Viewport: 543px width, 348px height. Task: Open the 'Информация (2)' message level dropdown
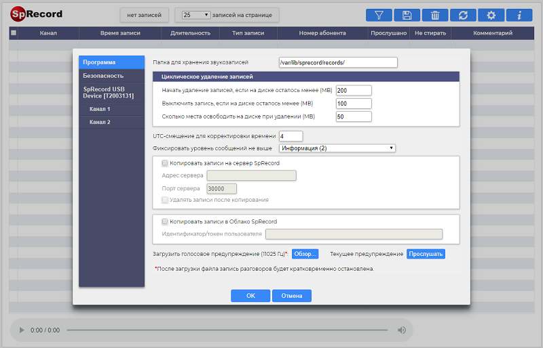[337, 148]
